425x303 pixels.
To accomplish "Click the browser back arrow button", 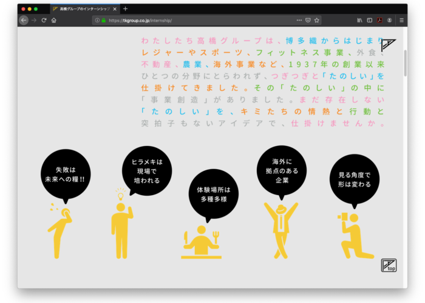I will (24, 20).
